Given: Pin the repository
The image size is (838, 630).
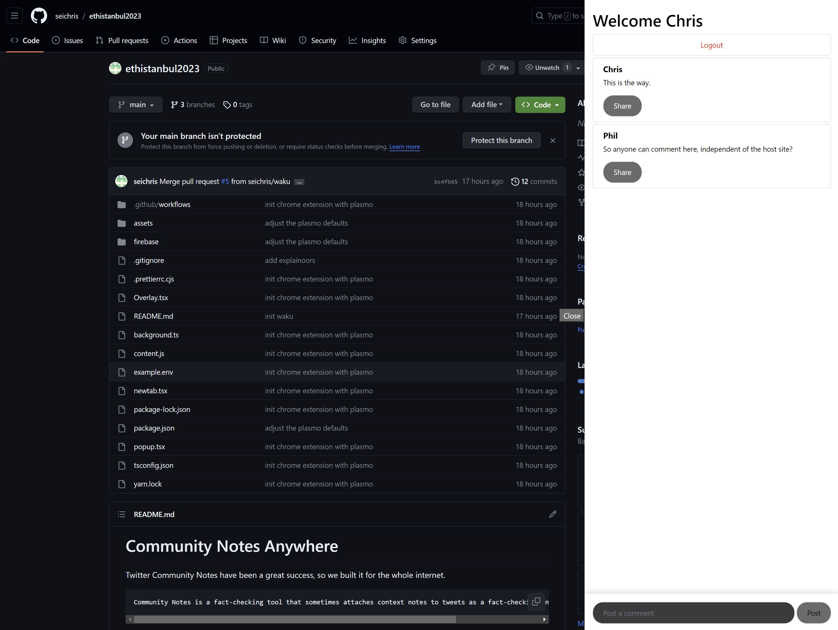Looking at the screenshot, I should point(498,68).
